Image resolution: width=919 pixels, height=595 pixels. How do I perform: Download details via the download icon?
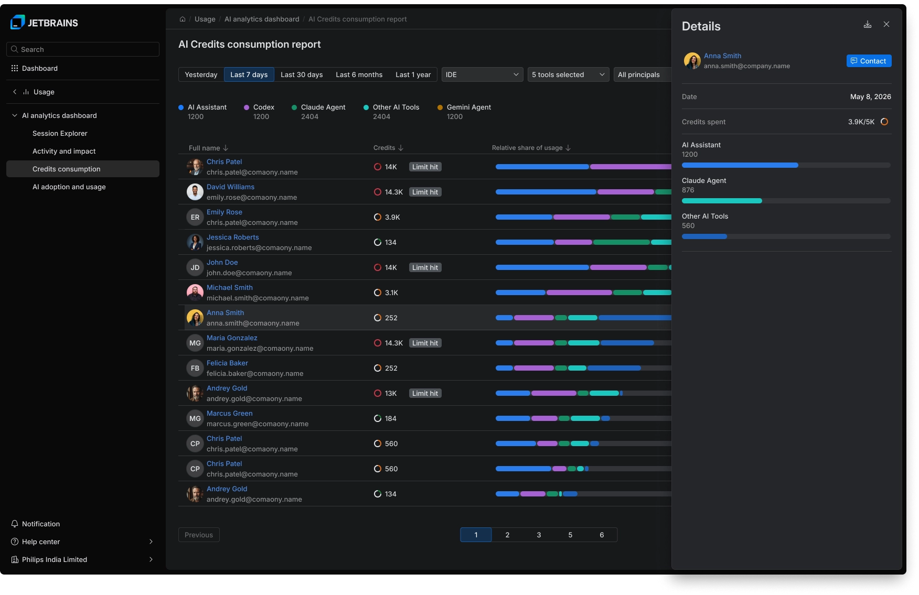click(x=868, y=25)
